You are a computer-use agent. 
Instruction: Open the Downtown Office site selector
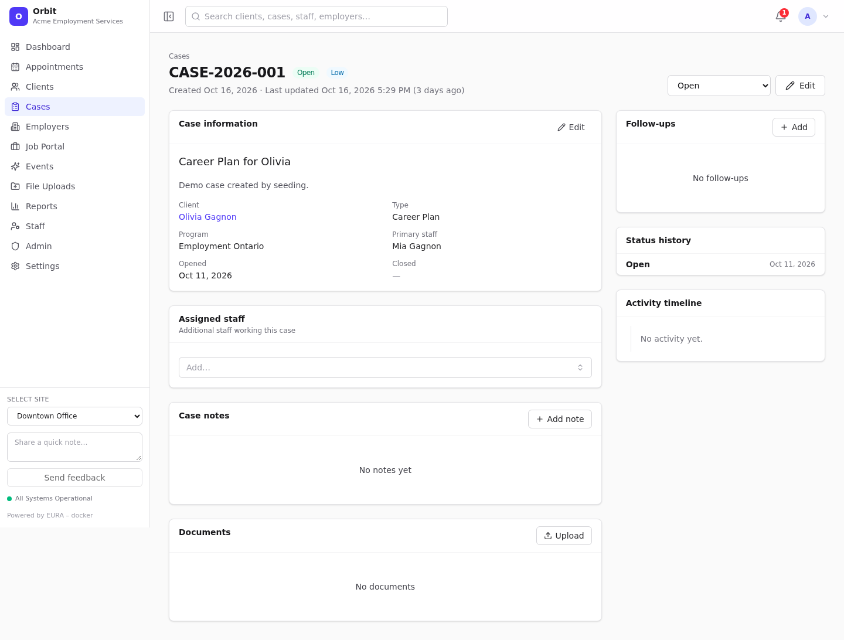(74, 416)
